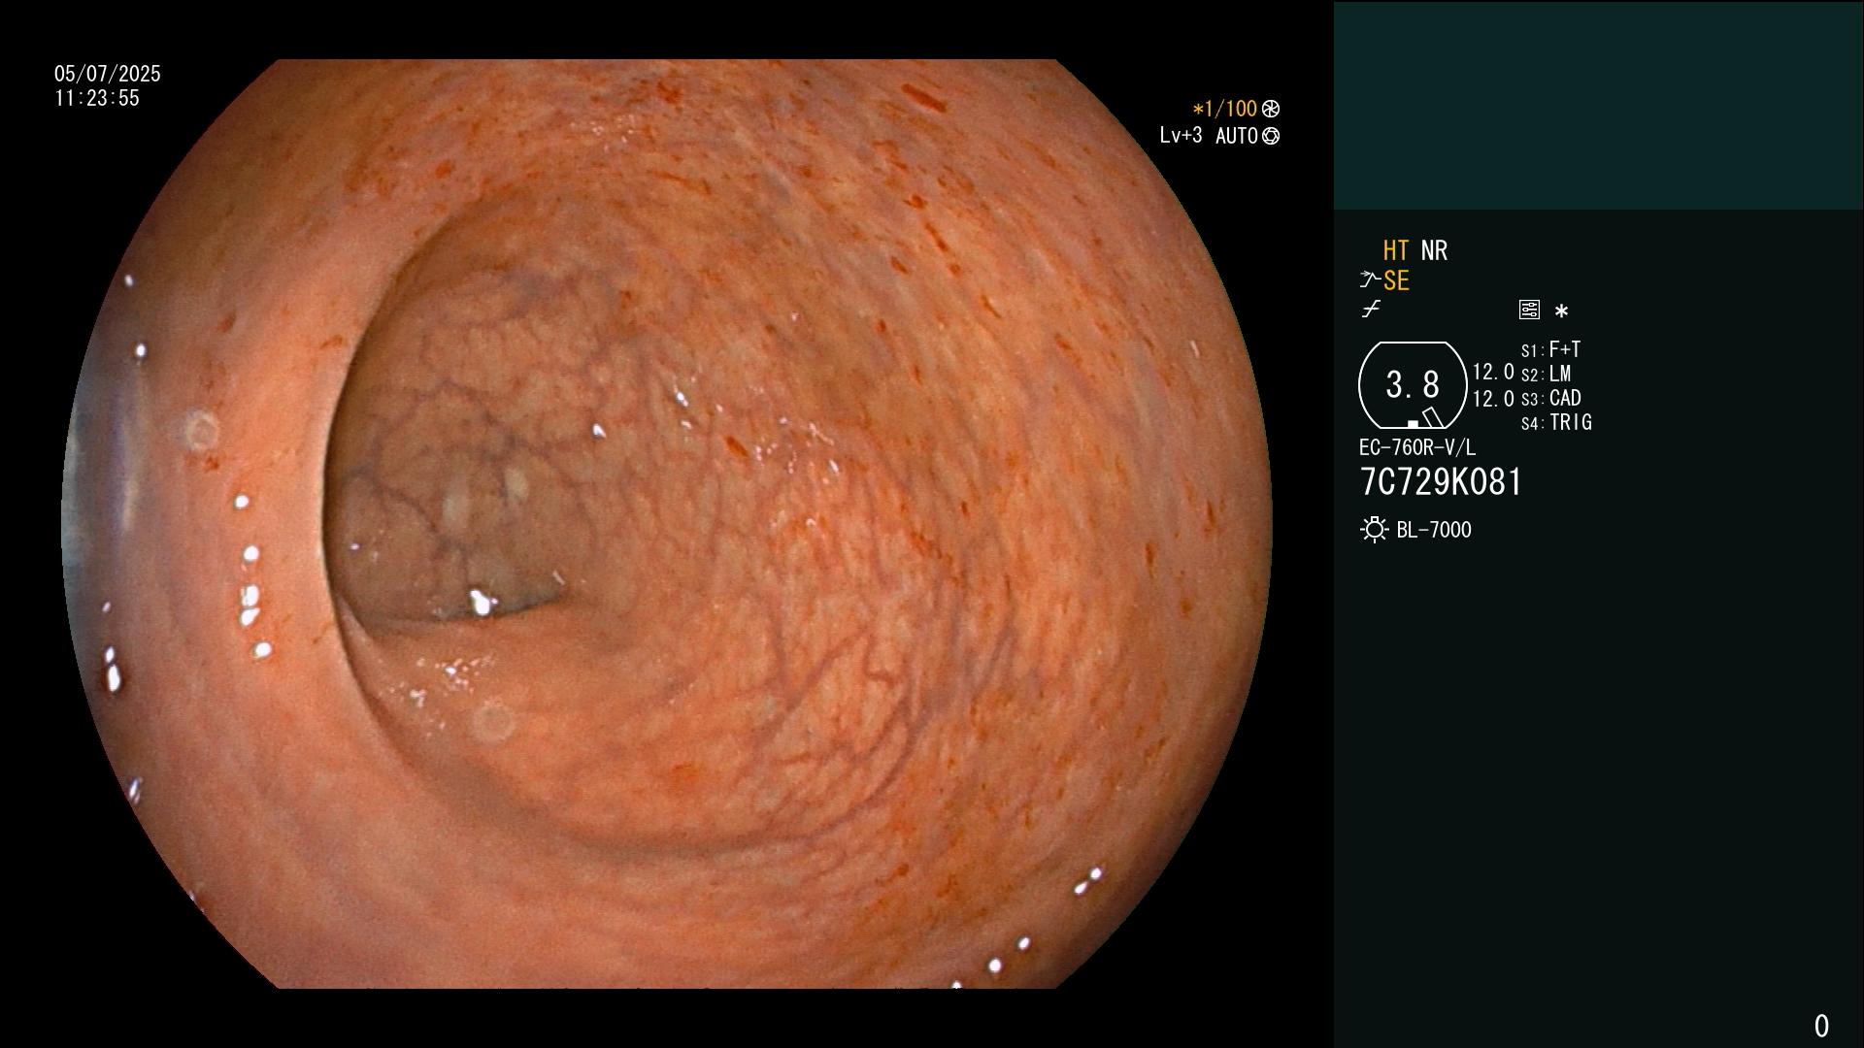This screenshot has width=1864, height=1048.
Task: Click the empty teal sub-screen panel
Action: pos(1598,106)
